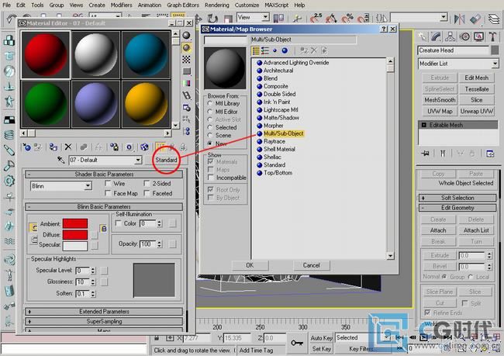This screenshot has width=504, height=356.
Task: Open the Modifiers menu
Action: click(x=121, y=5)
